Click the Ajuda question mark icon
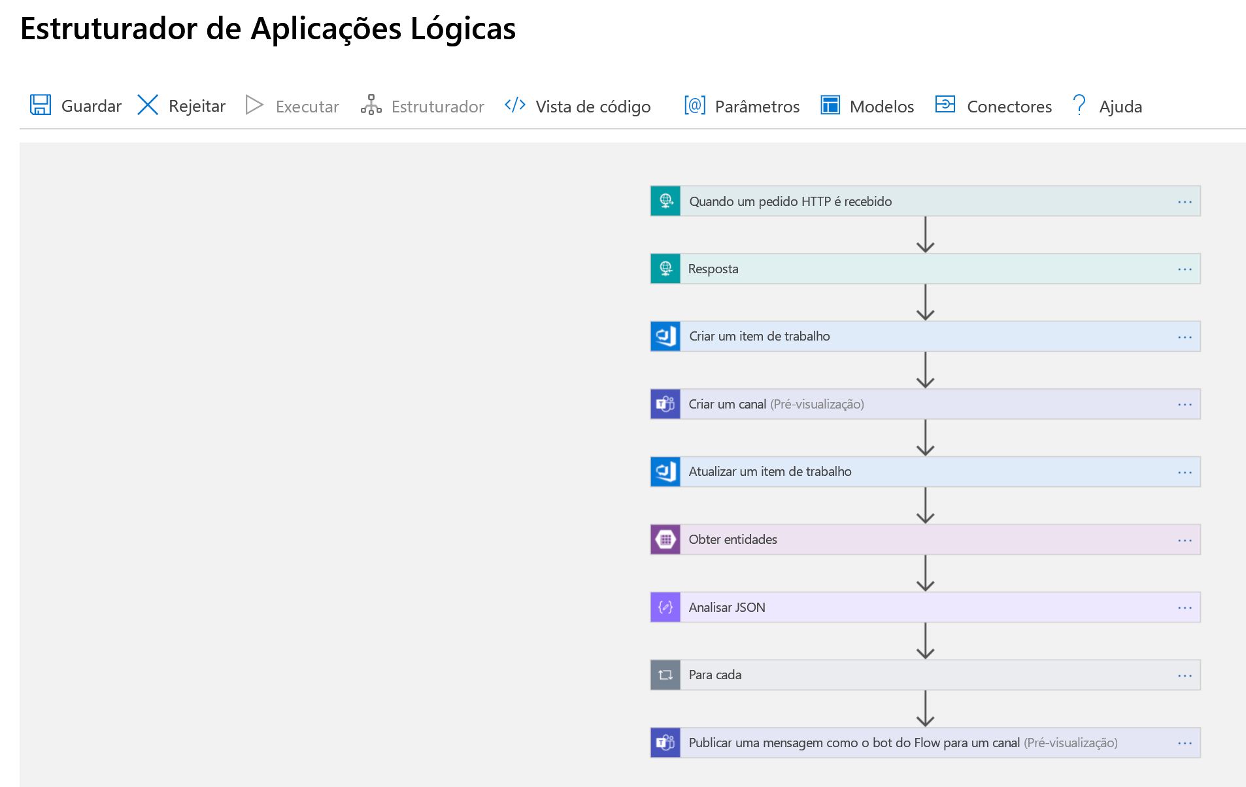 (x=1079, y=105)
